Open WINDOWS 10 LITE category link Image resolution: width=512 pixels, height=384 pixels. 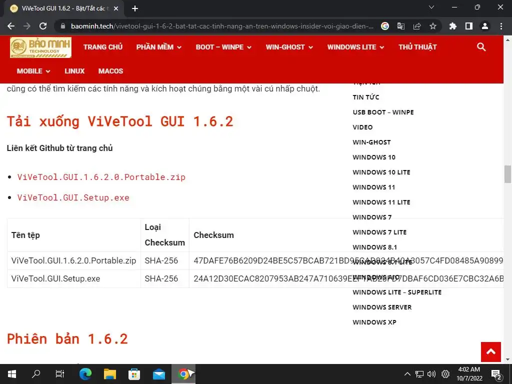coord(381,172)
